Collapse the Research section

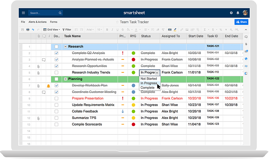[x=65, y=47]
